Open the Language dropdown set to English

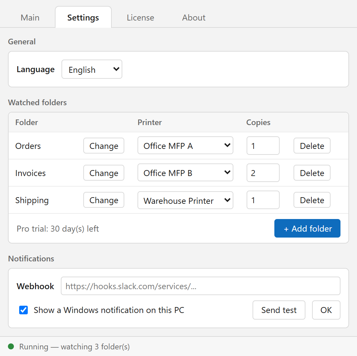92,69
